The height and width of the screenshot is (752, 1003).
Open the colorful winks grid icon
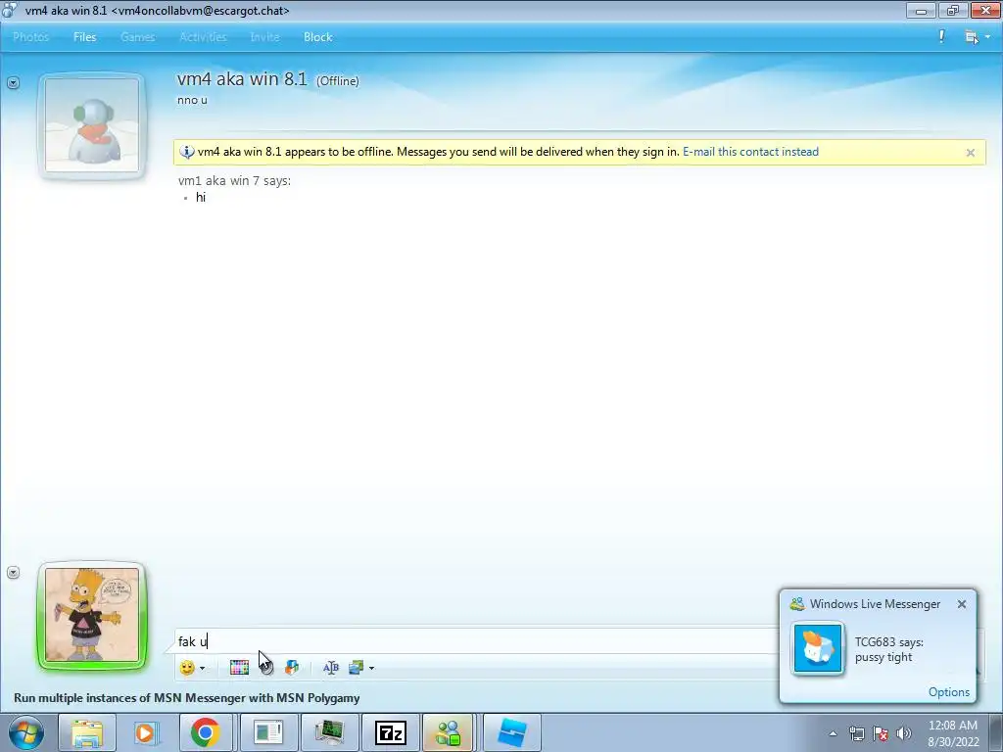pos(239,668)
